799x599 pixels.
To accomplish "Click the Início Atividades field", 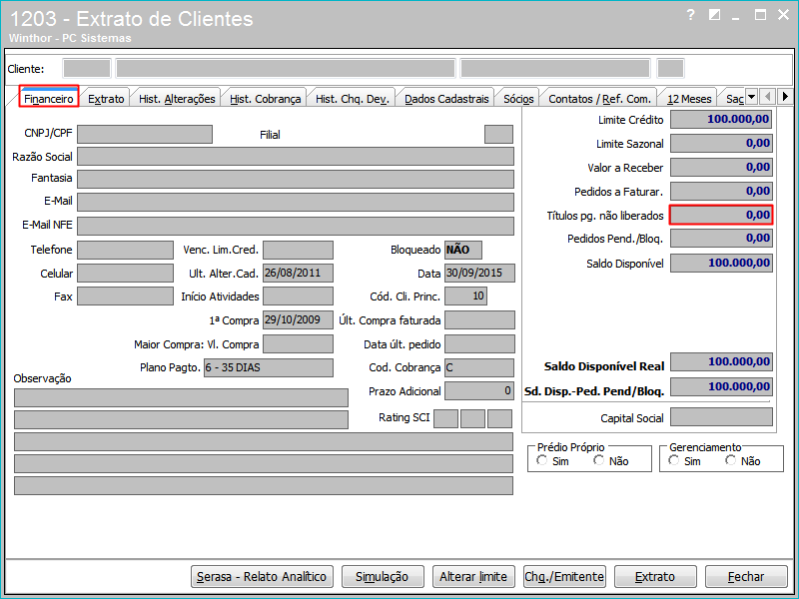I will pos(298,296).
